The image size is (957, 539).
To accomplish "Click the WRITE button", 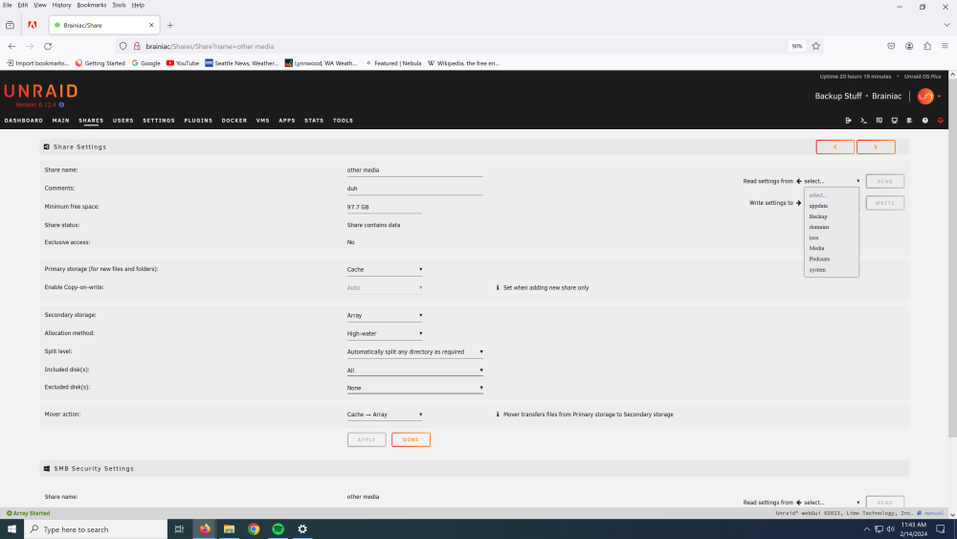I will (x=885, y=203).
